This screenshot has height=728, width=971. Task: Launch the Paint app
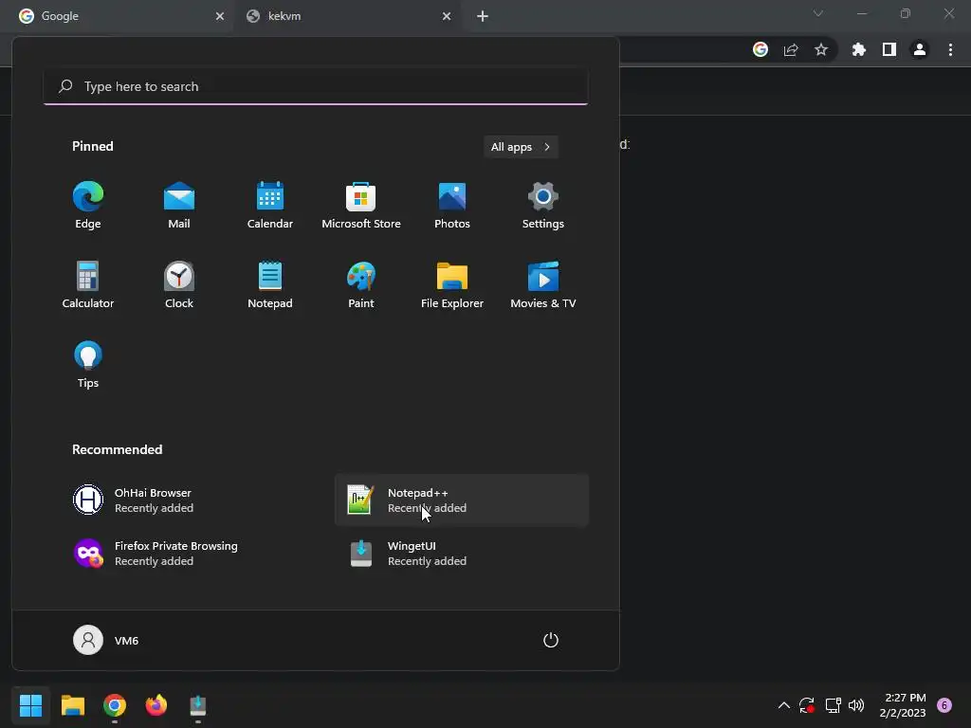[361, 285]
